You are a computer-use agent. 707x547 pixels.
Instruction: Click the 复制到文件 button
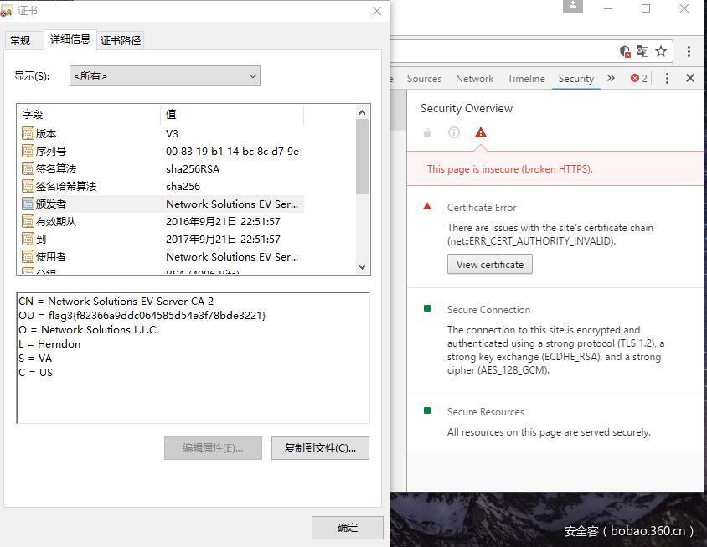click(320, 448)
